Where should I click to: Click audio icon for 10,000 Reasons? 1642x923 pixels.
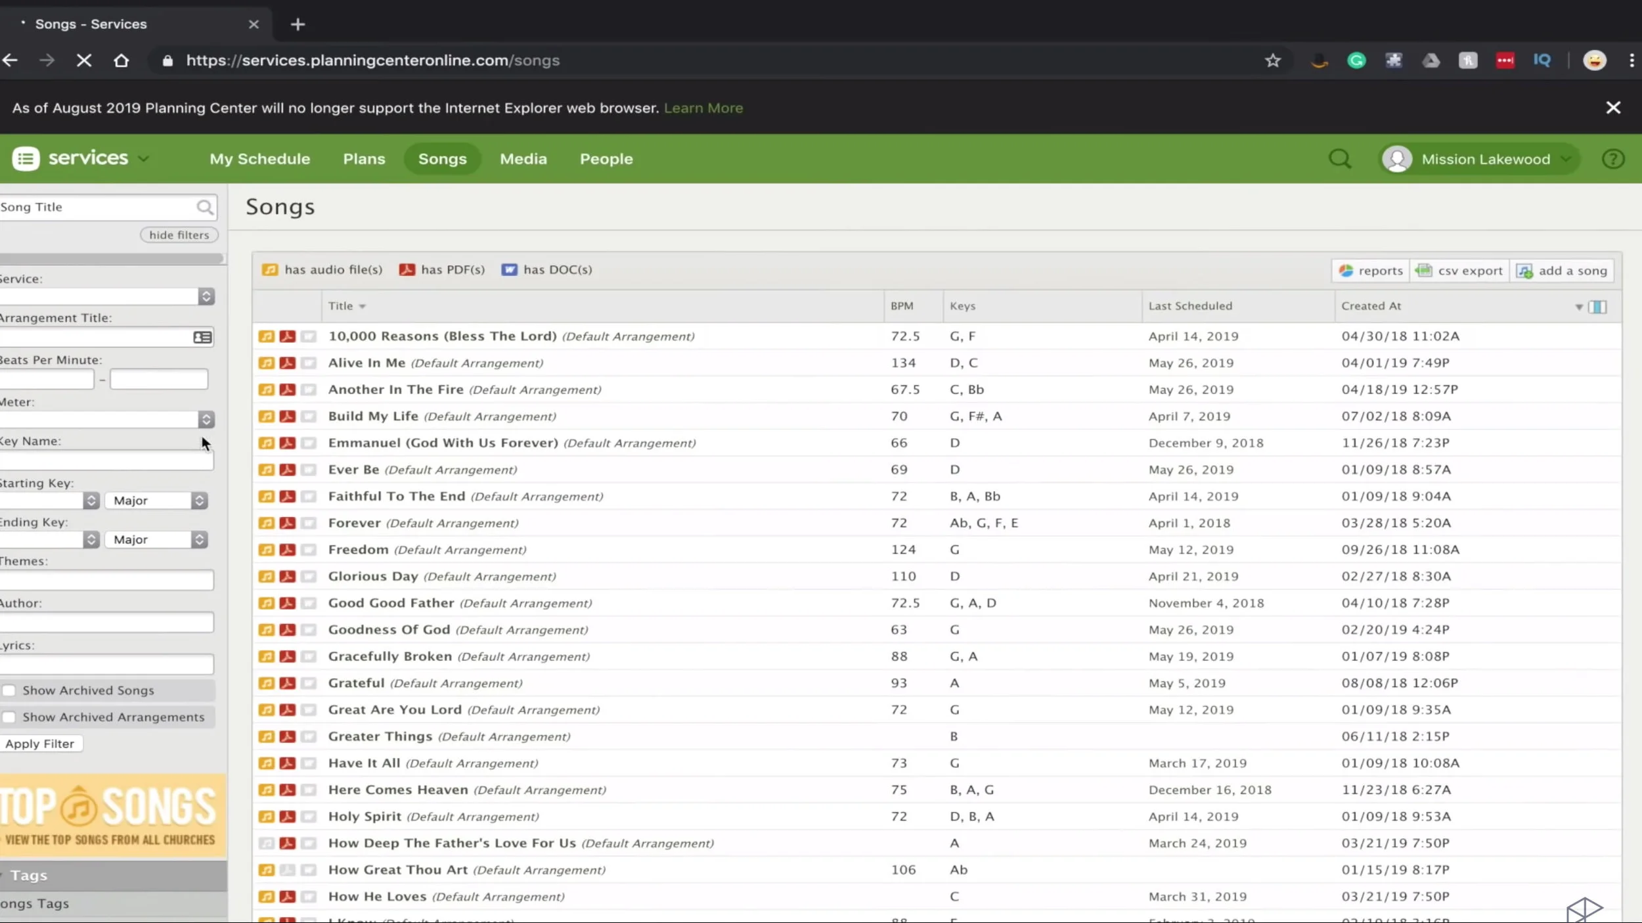coord(266,336)
